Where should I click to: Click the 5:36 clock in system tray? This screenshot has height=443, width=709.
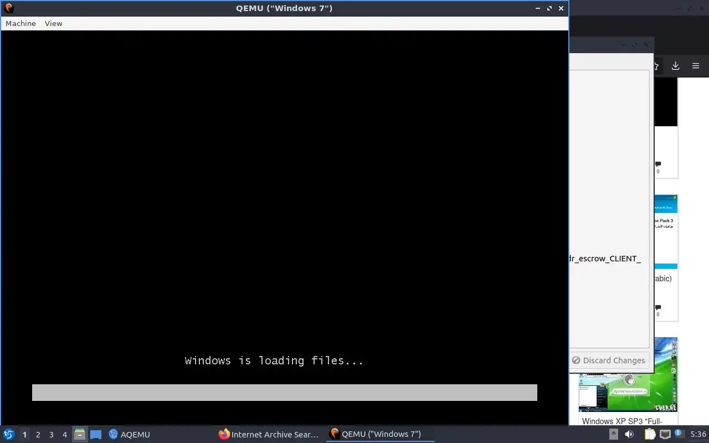(x=698, y=435)
